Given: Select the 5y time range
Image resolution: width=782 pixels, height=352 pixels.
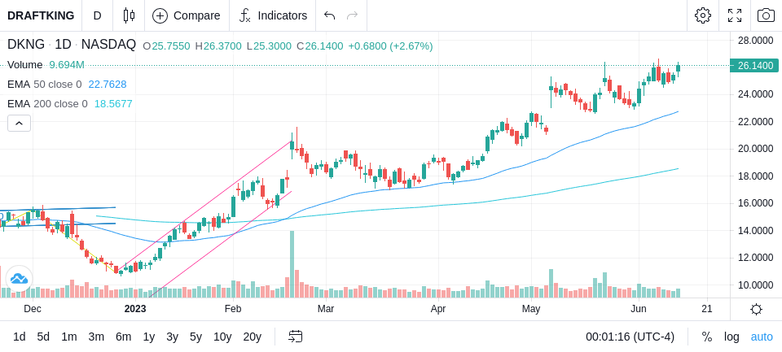Looking at the screenshot, I should pyautogui.click(x=195, y=337).
